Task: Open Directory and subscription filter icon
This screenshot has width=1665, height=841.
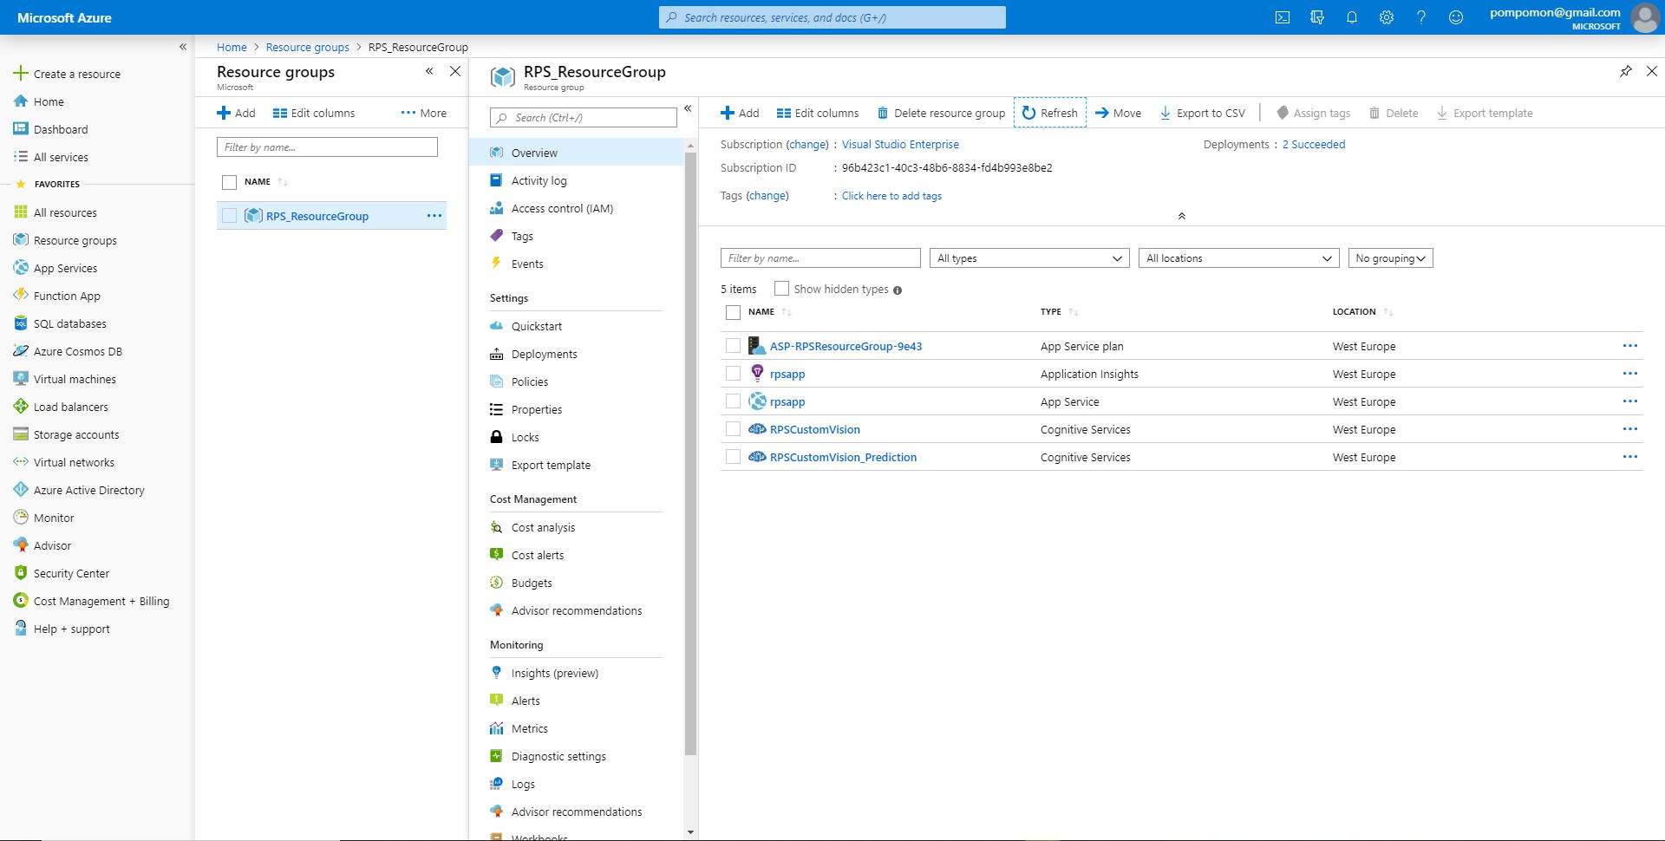Action: (1317, 17)
